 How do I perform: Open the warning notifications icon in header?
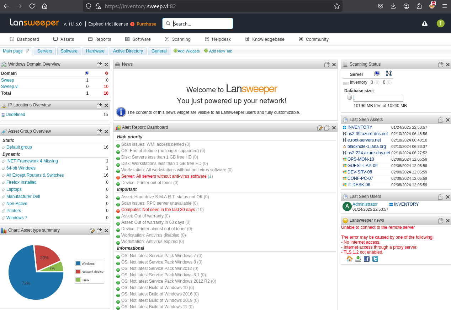coord(425,23)
